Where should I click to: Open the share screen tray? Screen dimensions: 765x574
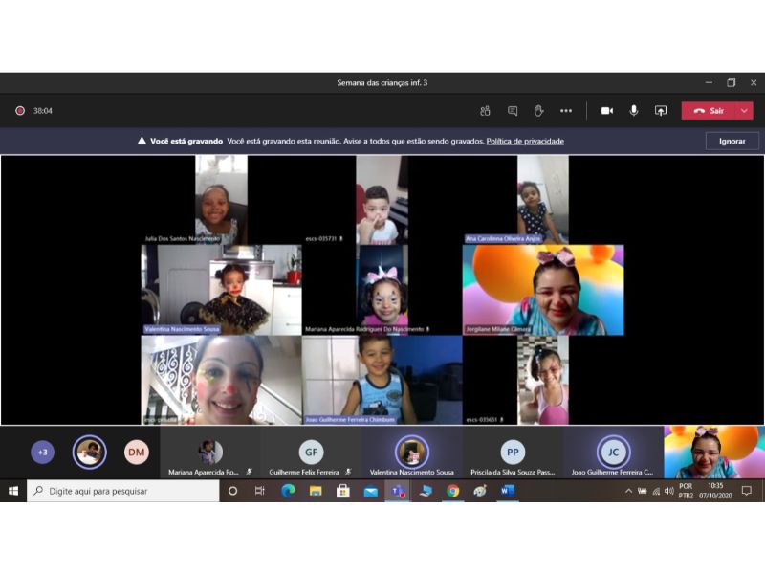pyautogui.click(x=660, y=111)
